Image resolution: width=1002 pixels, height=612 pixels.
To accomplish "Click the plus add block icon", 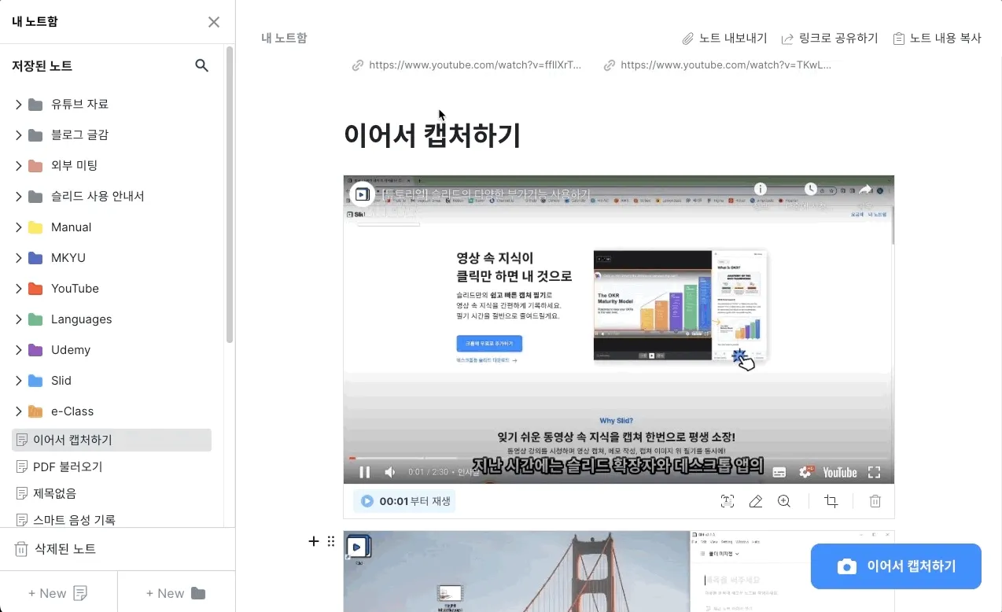I will [x=314, y=541].
